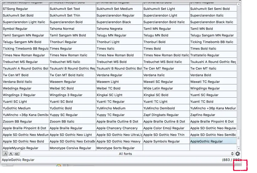The image size is (257, 173).
Task: Select Thonburi Light font
Action: point(119,42)
